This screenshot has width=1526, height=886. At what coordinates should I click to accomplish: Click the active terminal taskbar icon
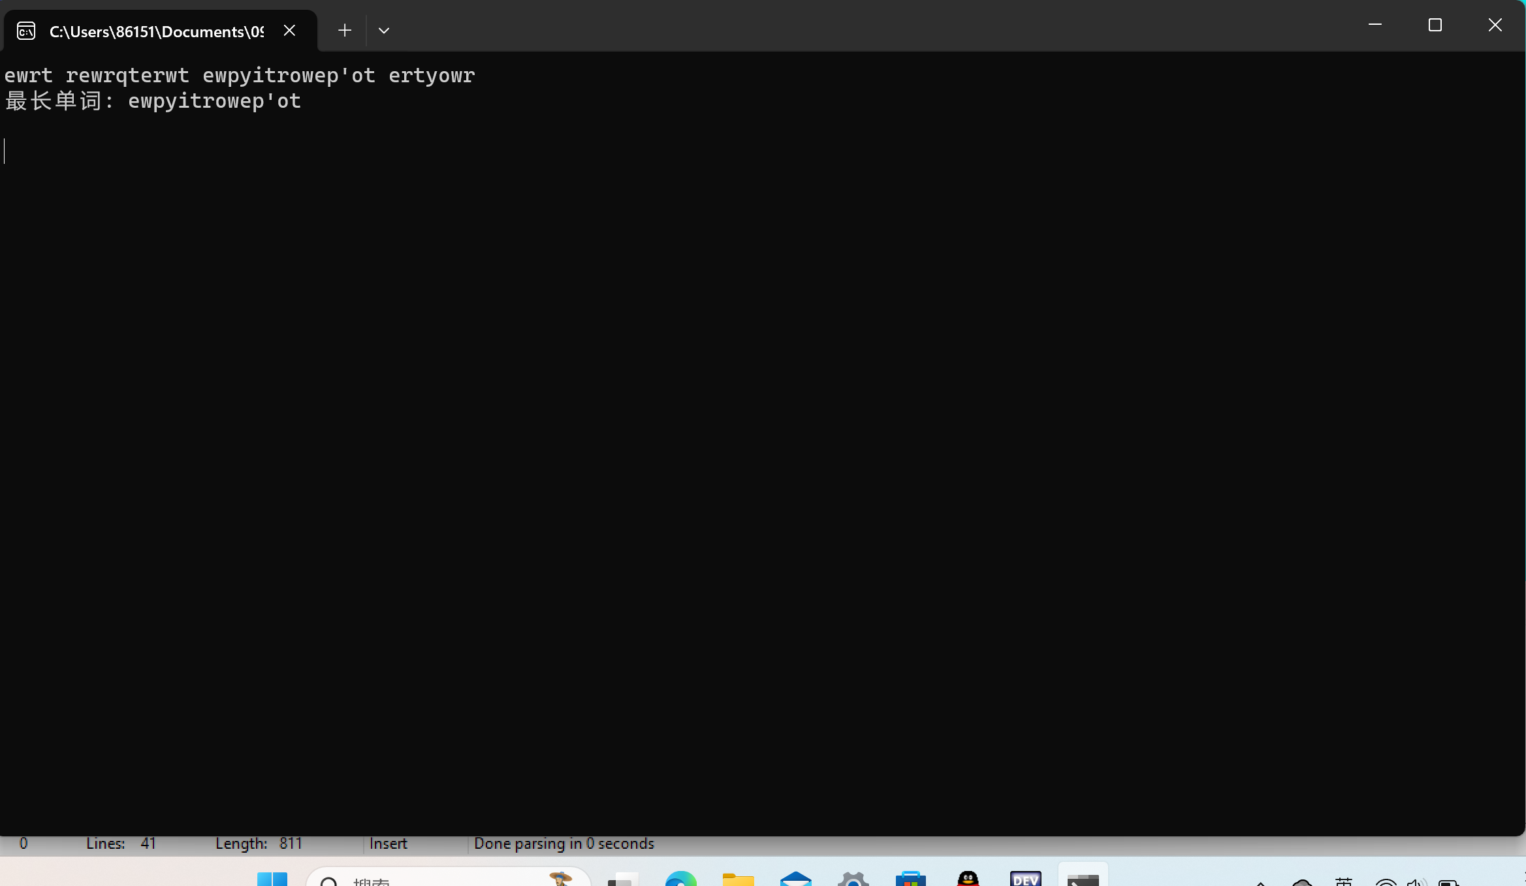tap(1083, 879)
